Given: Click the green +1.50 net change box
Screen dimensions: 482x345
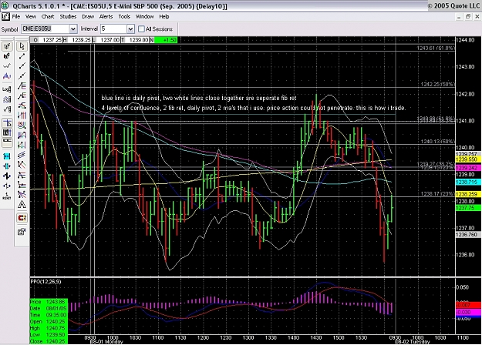Looking at the screenshot, I should tap(166, 40).
